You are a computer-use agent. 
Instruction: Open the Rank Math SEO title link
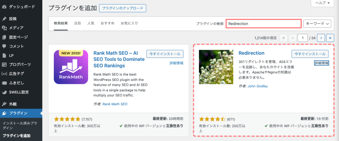click(119, 59)
